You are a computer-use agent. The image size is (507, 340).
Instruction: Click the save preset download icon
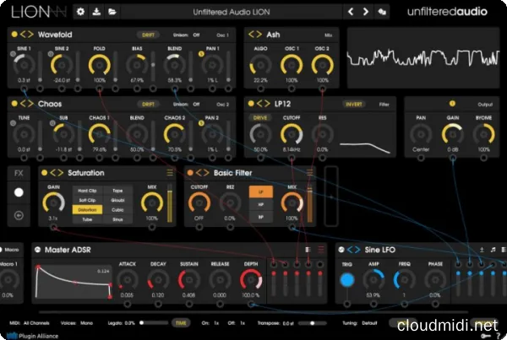coord(96,12)
